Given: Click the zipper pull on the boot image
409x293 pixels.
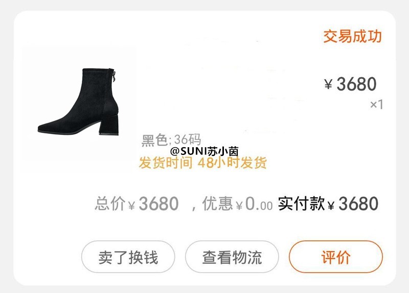Looking at the screenshot, I should tap(113, 75).
